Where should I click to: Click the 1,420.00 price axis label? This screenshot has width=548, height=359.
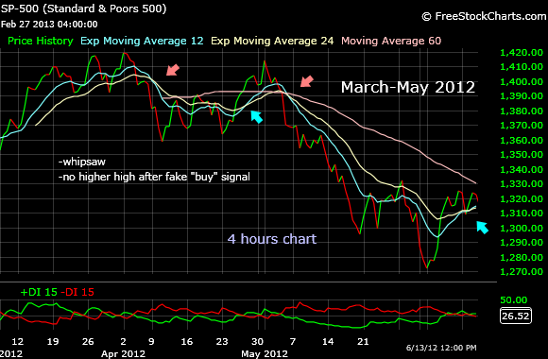(x=522, y=53)
